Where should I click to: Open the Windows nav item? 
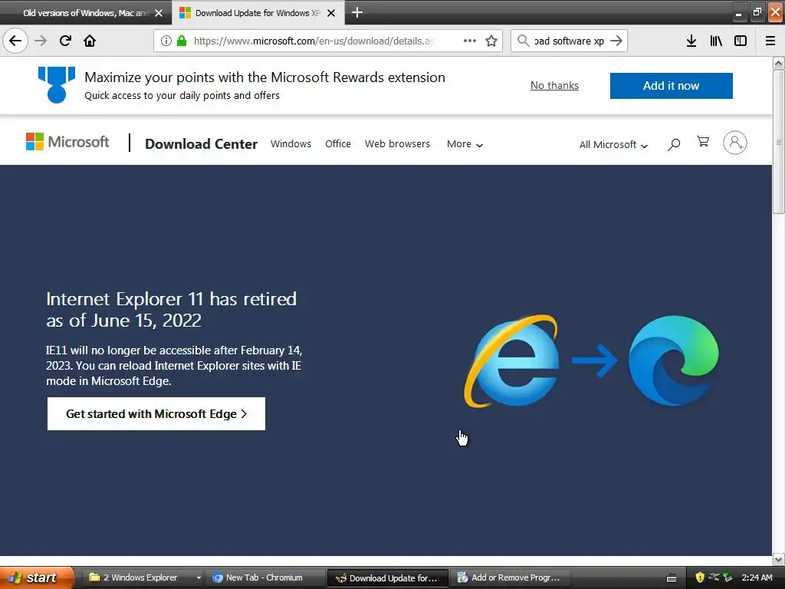click(291, 143)
